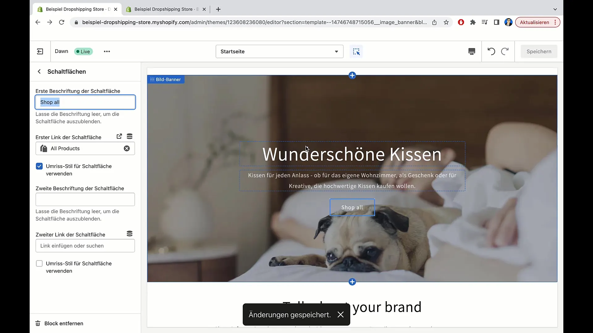Enable Umriss-Stil for first button

(39, 166)
